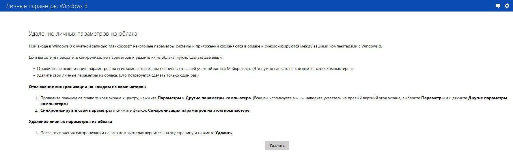Click the large page heading Удаление личных параметров из облака
Viewport: 513px width, 158px height.
(x=83, y=34)
